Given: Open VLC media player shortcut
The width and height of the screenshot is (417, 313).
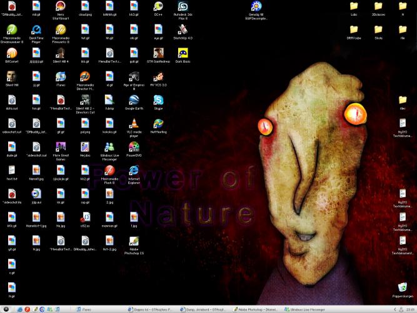Looking at the screenshot, I should pos(133,124).
